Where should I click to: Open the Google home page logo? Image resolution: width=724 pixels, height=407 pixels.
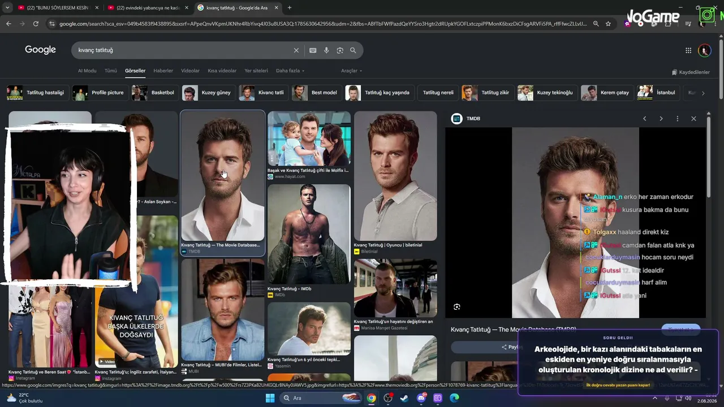coord(40,50)
